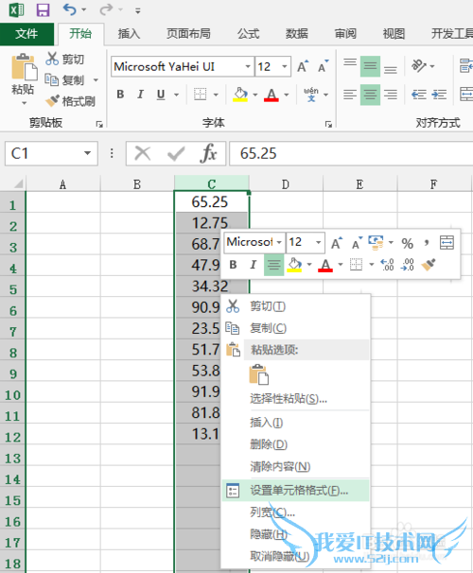473x573 pixels.
Task: Choose 剪切(T) in context menu
Action: pyautogui.click(x=295, y=306)
